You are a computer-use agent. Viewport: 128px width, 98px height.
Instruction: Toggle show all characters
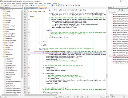coord(50,5)
